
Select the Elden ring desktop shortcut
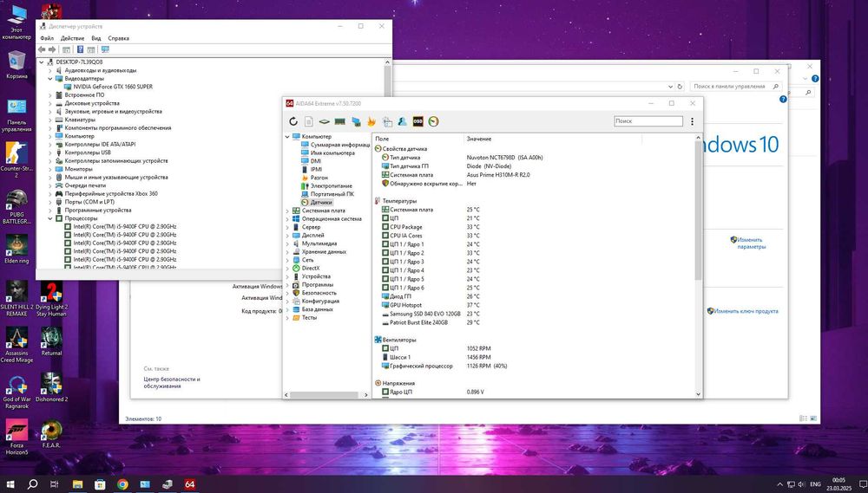tap(16, 250)
